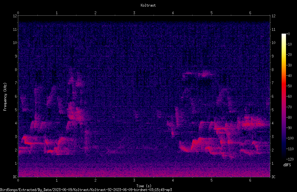Click the -80 value on the color scale
297x192 pixels.
point(289,118)
